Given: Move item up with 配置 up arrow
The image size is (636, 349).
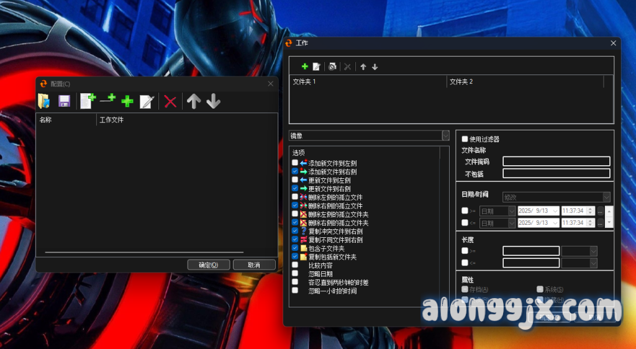Looking at the screenshot, I should pos(194,101).
